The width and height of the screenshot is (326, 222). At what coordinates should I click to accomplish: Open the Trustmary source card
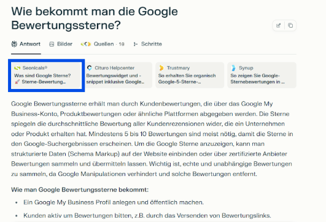coord(190,75)
